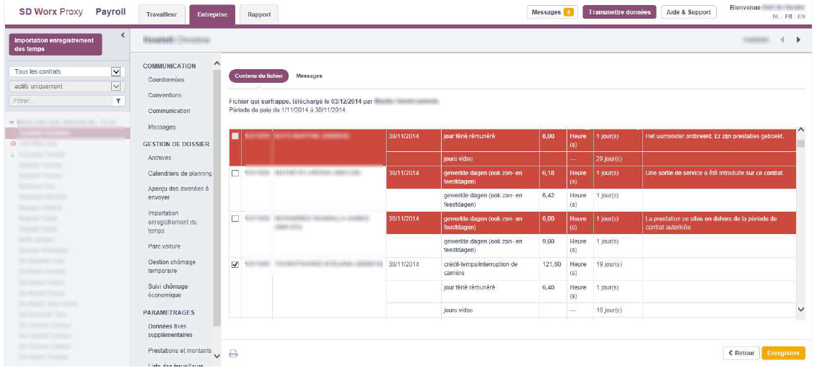The height and width of the screenshot is (368, 822).
Task: Open the Tous les contrats dropdown
Action: [66, 72]
